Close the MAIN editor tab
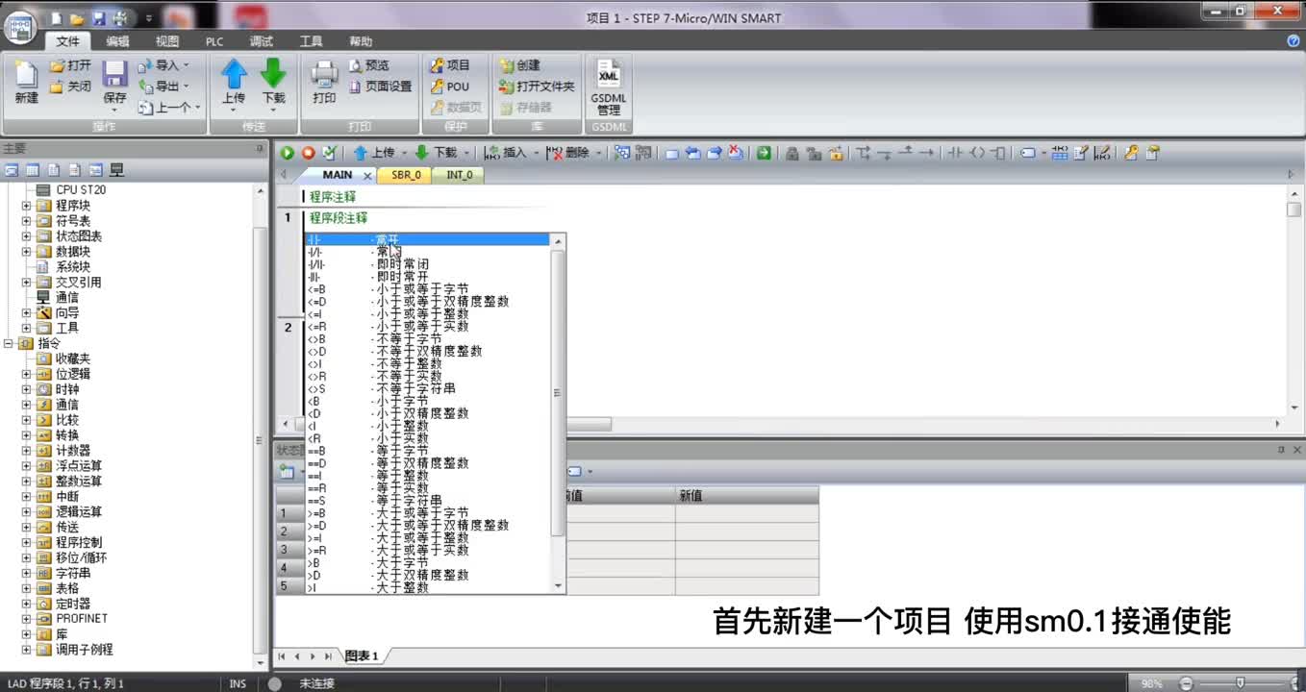The width and height of the screenshot is (1306, 692). [367, 176]
